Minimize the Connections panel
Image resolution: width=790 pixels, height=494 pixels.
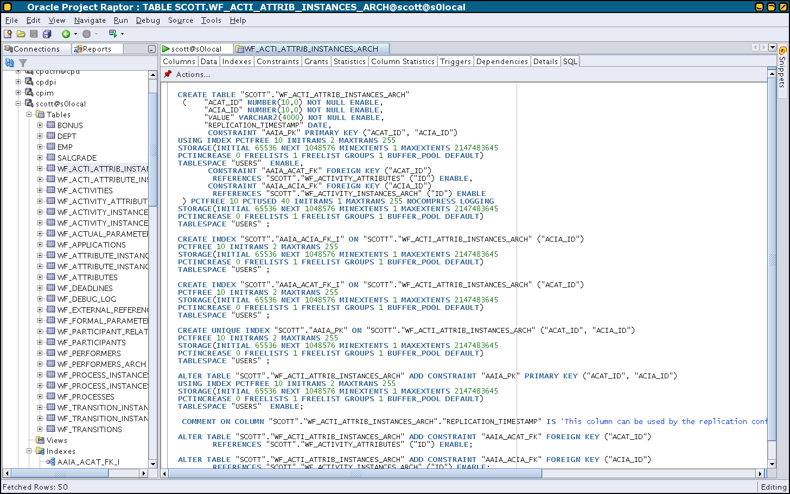click(152, 49)
